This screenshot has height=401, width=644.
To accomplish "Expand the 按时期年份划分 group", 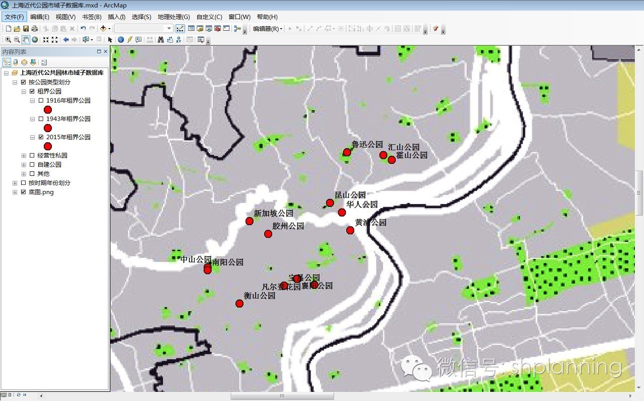I will [15, 183].
